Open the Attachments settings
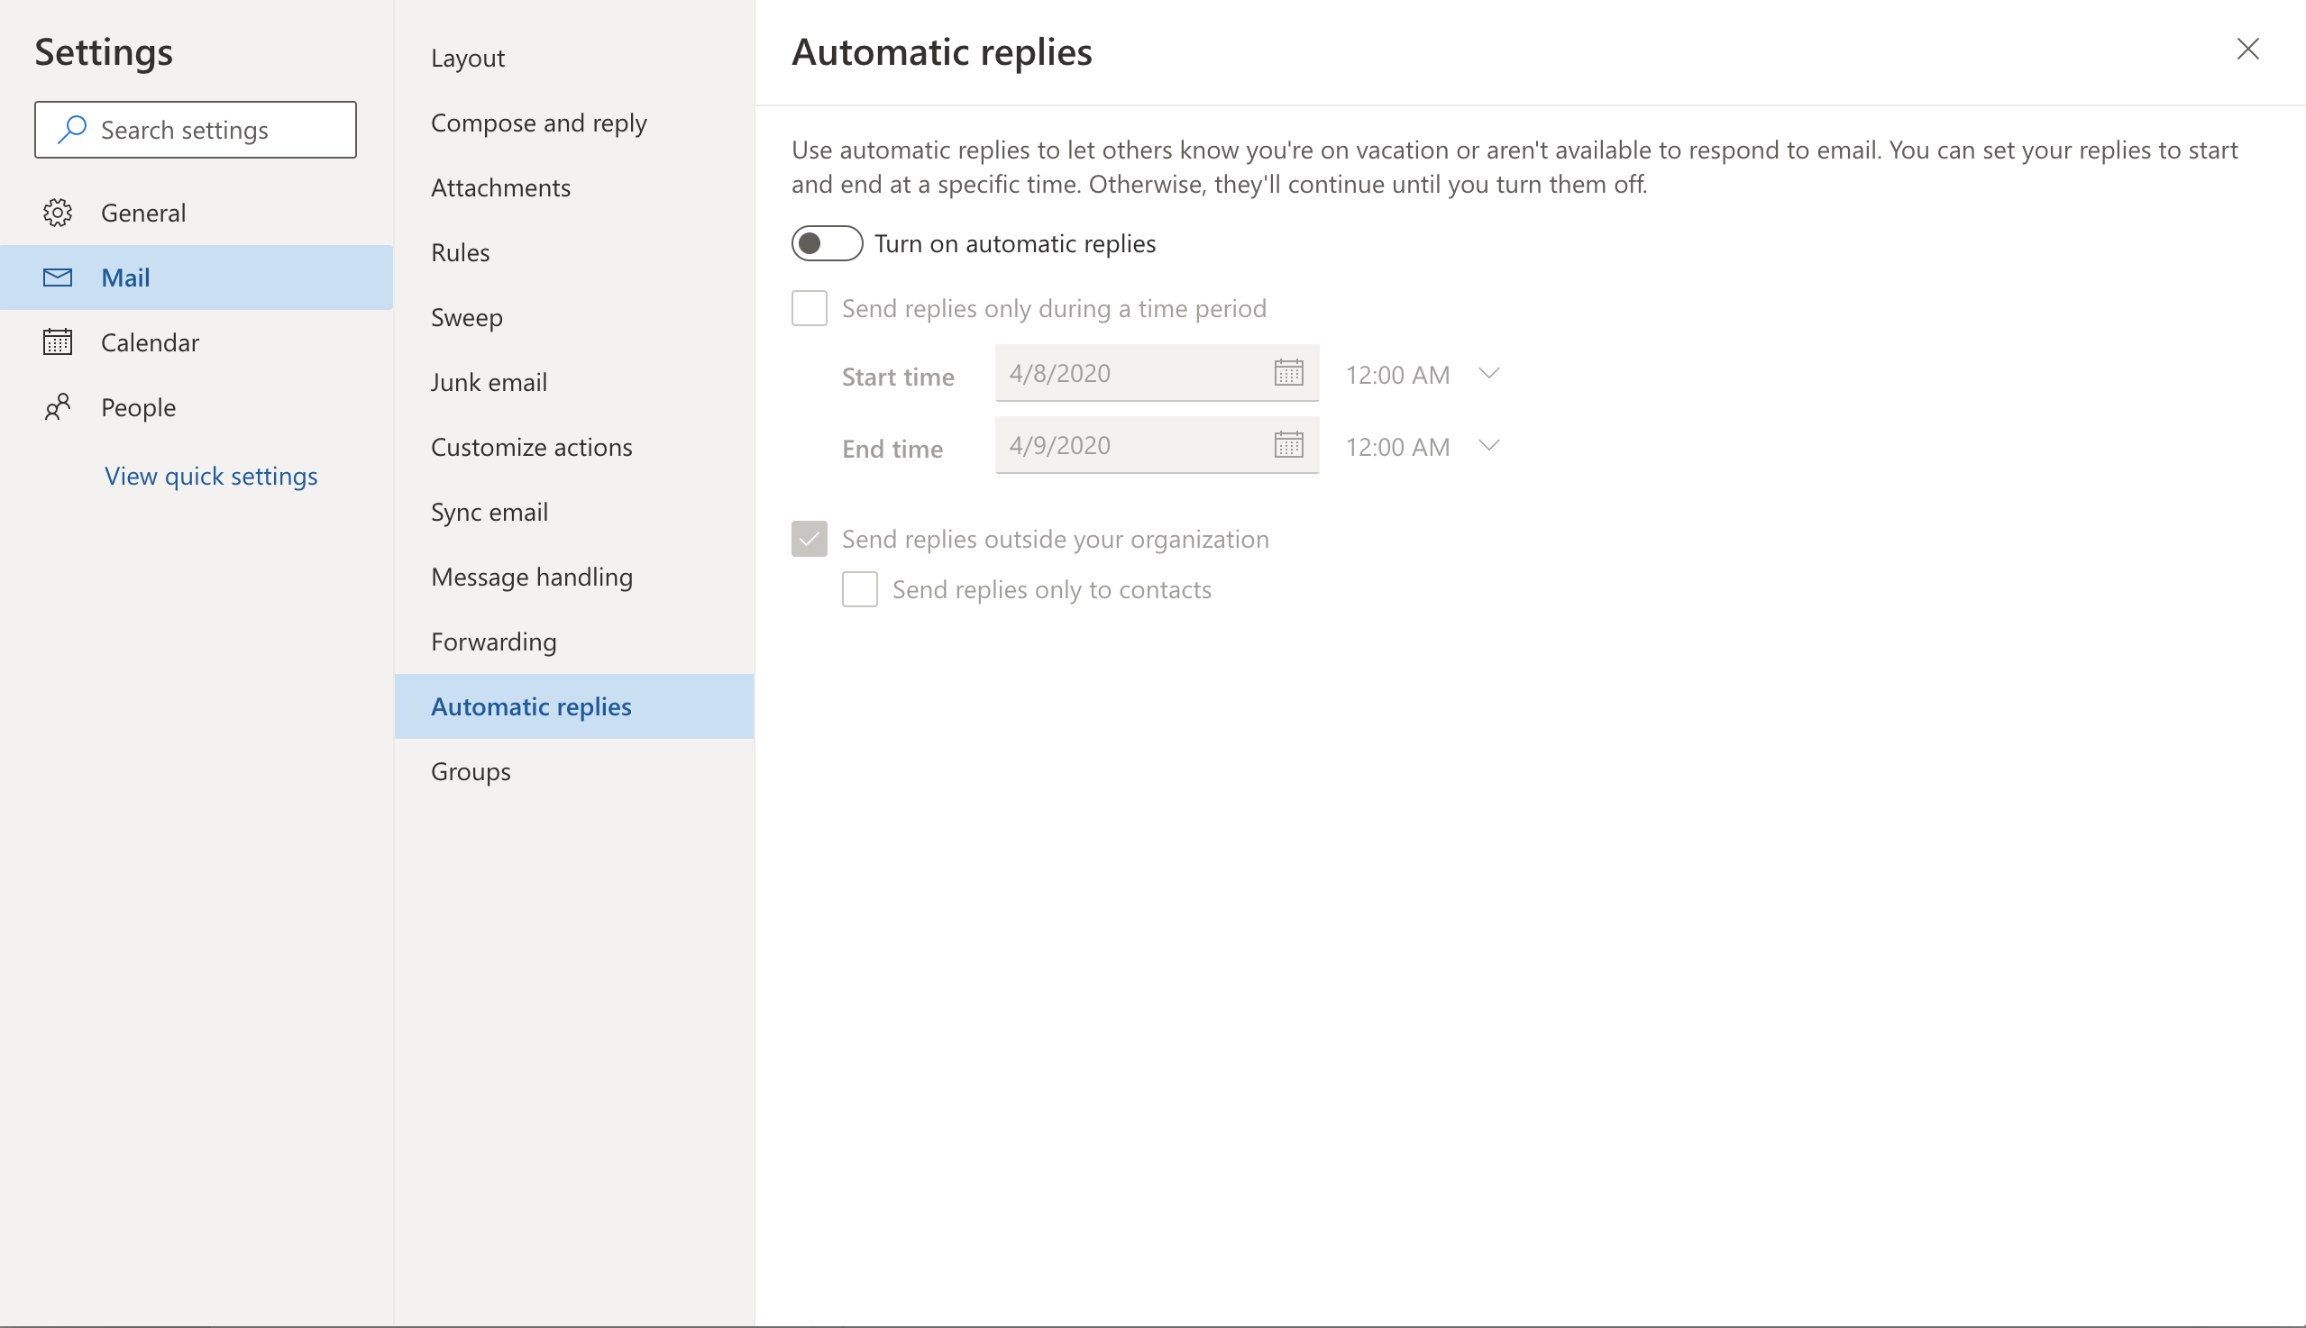Screen dimensions: 2306x1328 point(574,187)
